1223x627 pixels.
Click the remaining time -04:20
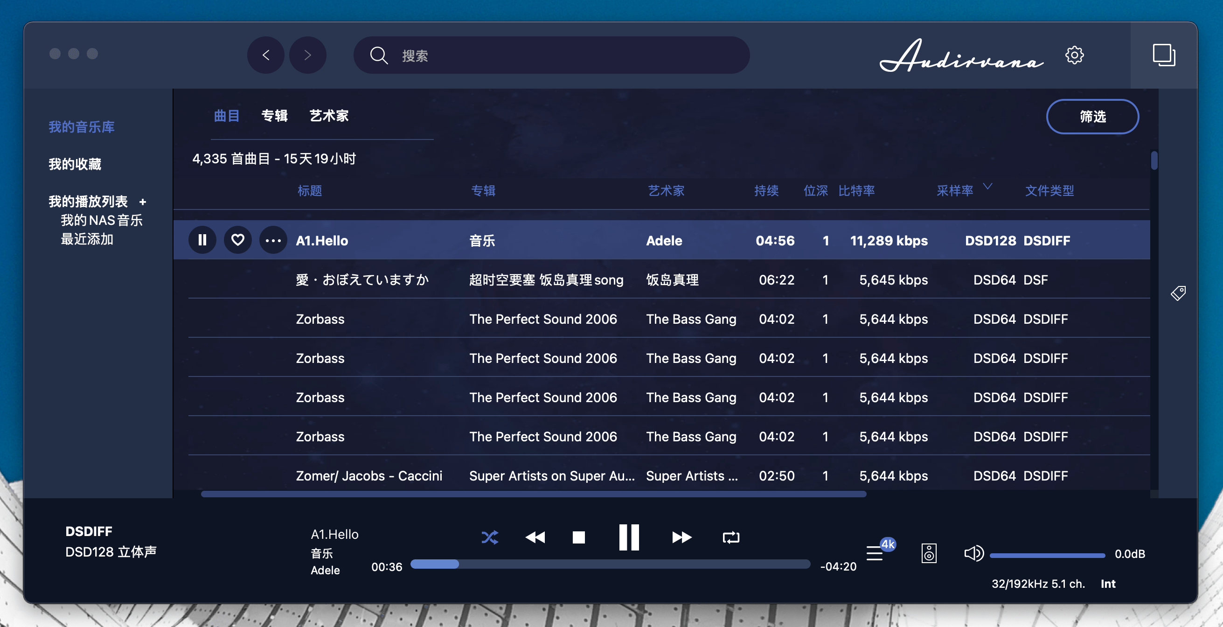tap(839, 566)
